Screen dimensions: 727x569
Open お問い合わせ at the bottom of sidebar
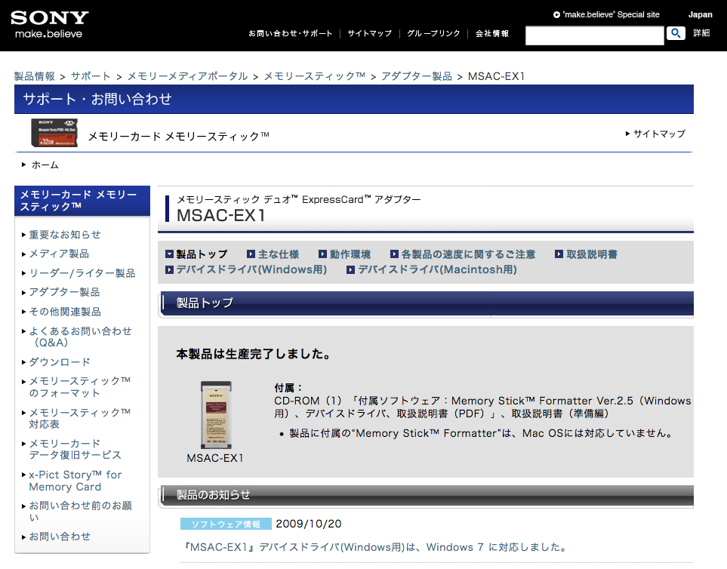[60, 537]
